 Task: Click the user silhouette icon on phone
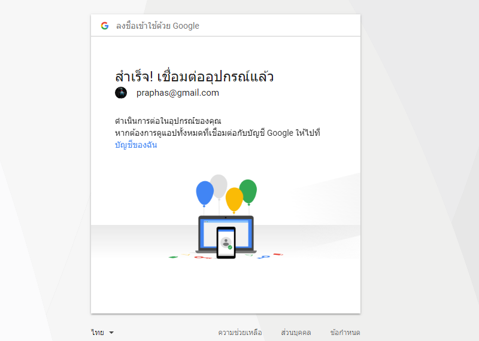pyautogui.click(x=226, y=242)
